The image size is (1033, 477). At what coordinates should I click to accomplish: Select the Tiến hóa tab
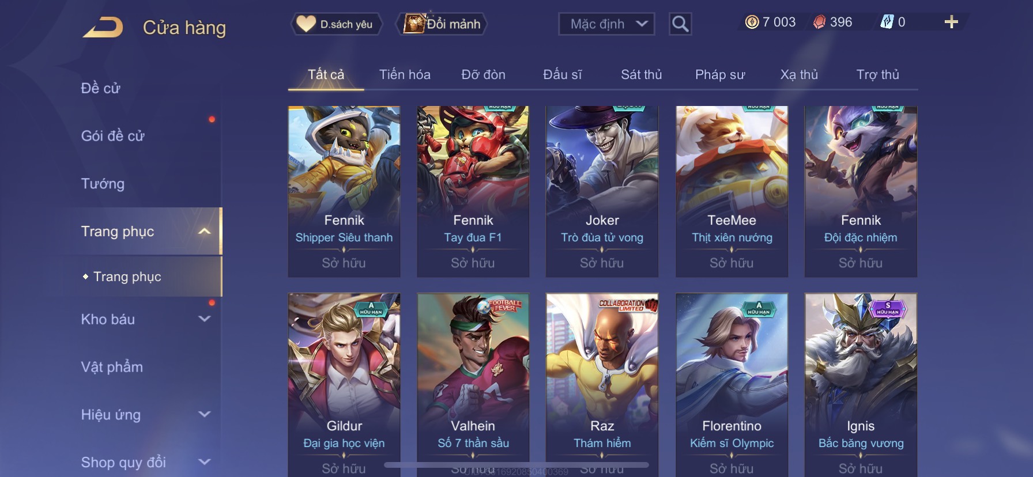pyautogui.click(x=405, y=74)
